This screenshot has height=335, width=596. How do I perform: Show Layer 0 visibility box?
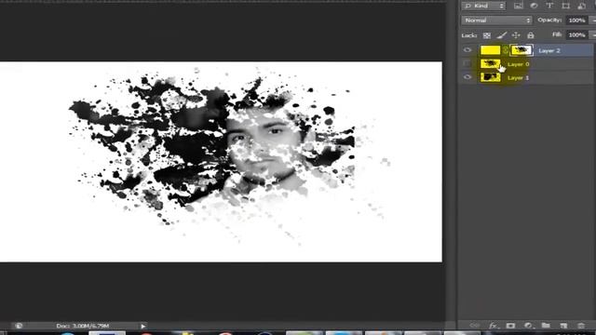[x=467, y=64]
